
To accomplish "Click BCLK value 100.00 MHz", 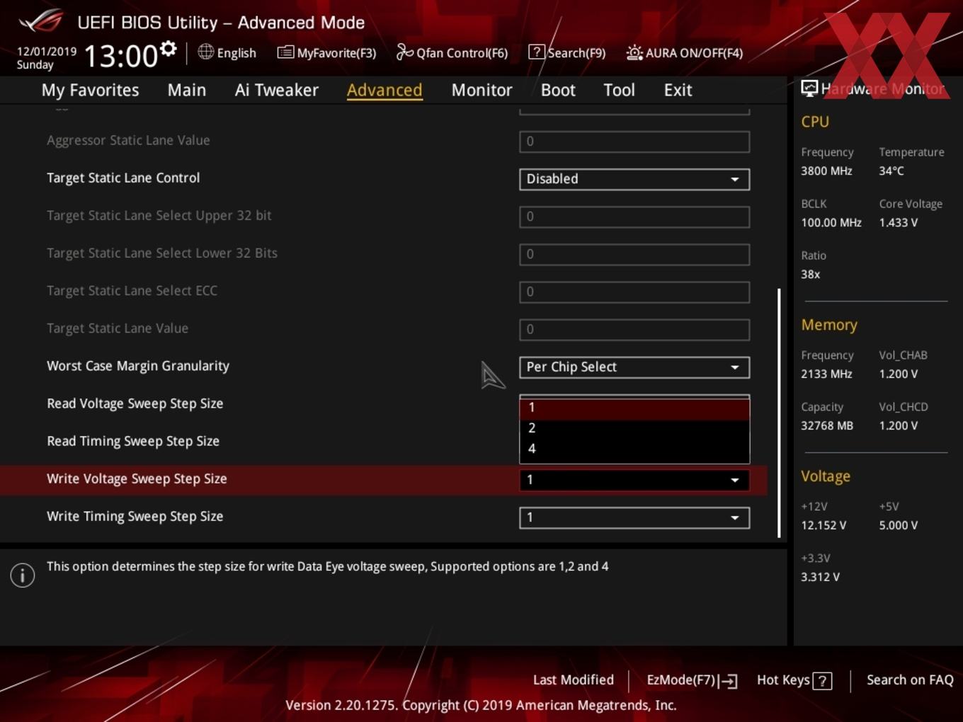I will click(831, 222).
